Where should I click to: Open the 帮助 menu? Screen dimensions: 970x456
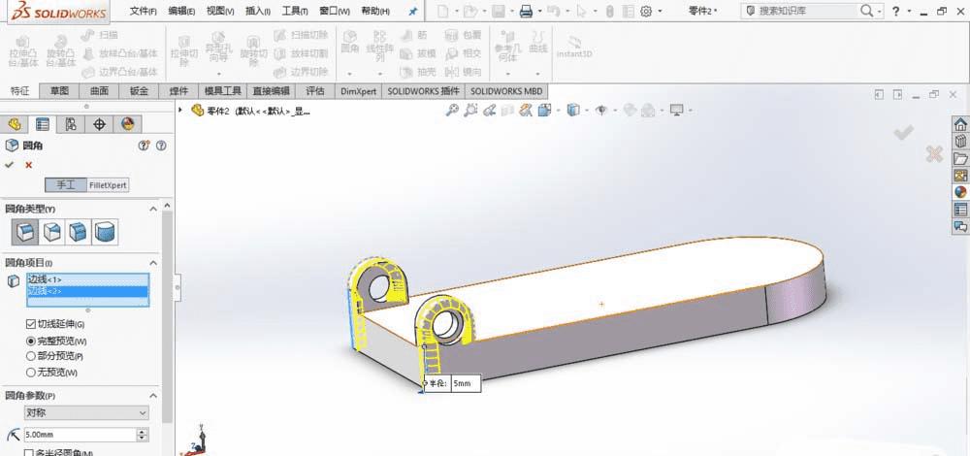(375, 11)
